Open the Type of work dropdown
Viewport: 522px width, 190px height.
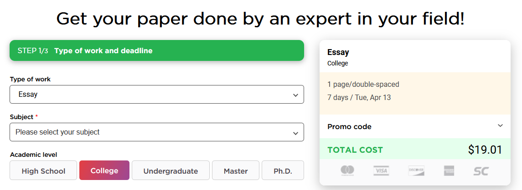coord(156,95)
